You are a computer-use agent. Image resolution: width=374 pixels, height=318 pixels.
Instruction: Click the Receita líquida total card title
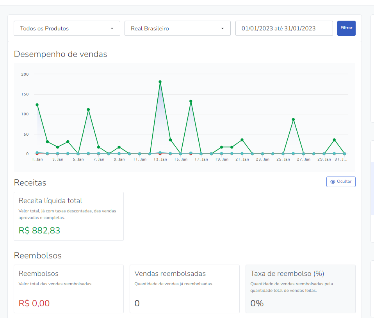tap(50, 201)
